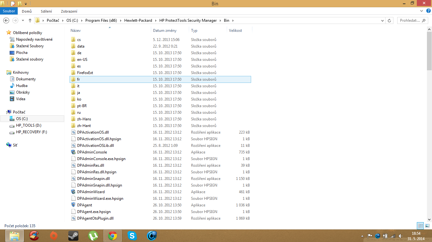Click the blue smiley app icon in the taskbar
The image size is (432, 242).
(152, 235)
